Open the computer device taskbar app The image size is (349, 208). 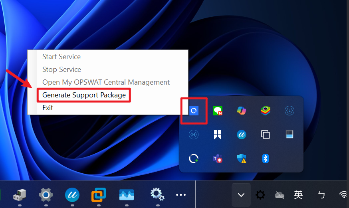tap(20, 195)
